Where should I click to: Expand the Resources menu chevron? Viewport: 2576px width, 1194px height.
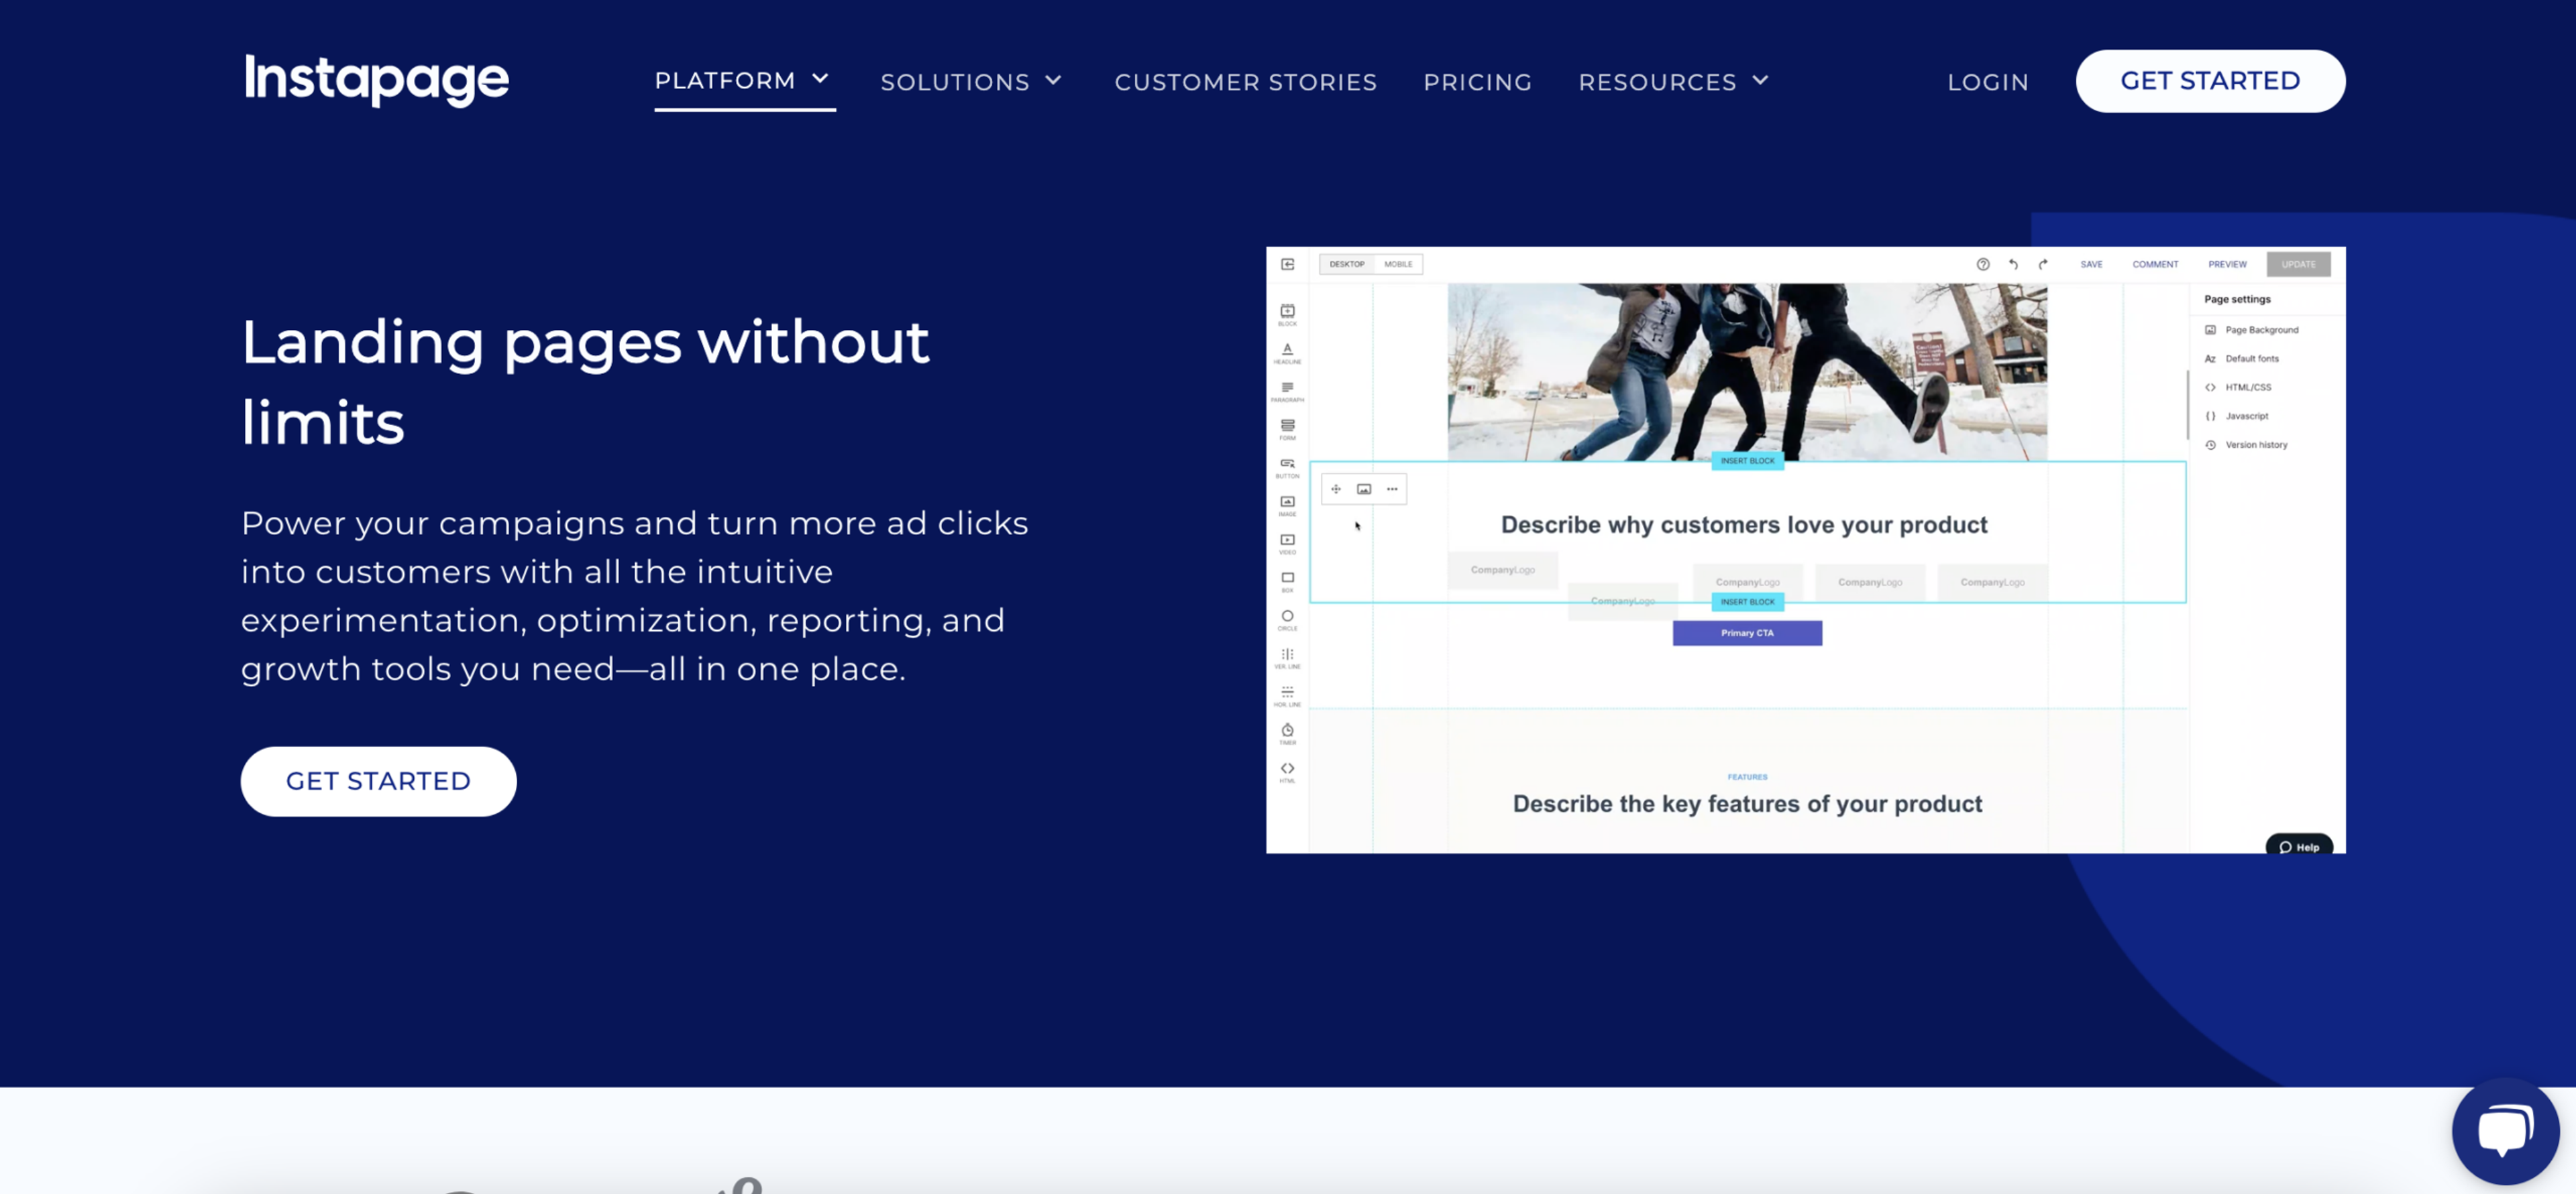click(x=1760, y=80)
